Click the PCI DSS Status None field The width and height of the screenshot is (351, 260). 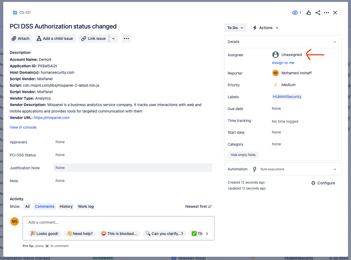coord(60,155)
